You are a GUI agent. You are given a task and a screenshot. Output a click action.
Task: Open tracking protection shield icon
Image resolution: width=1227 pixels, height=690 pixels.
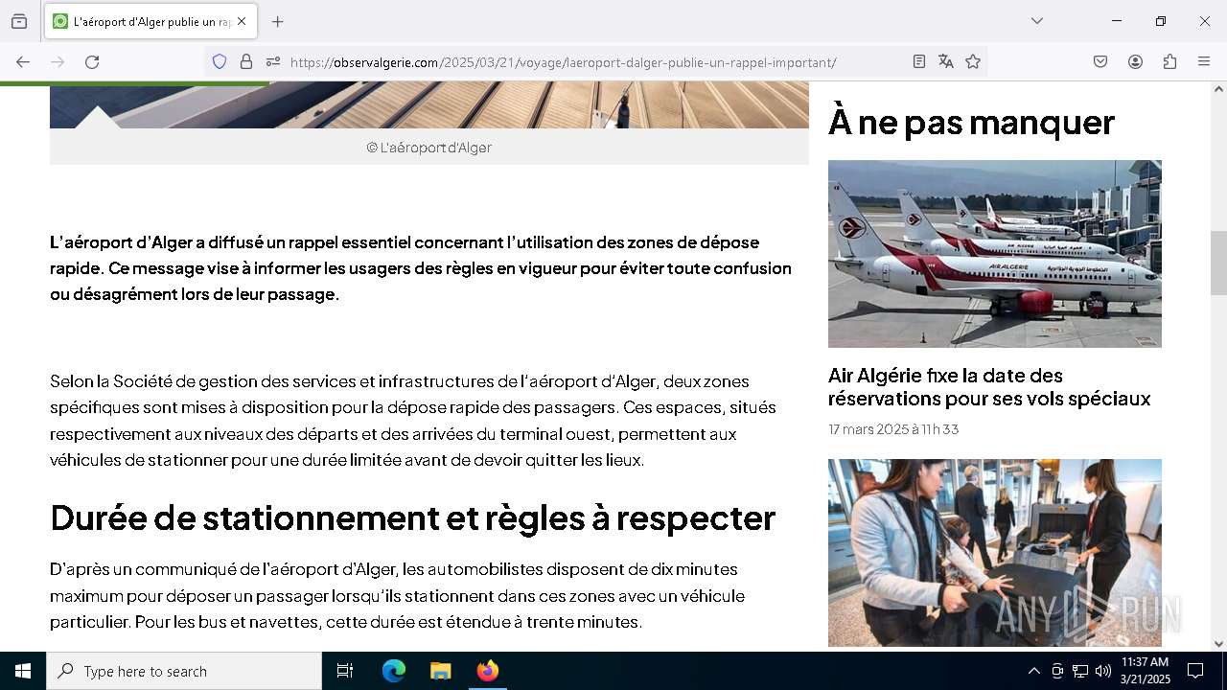click(x=220, y=62)
